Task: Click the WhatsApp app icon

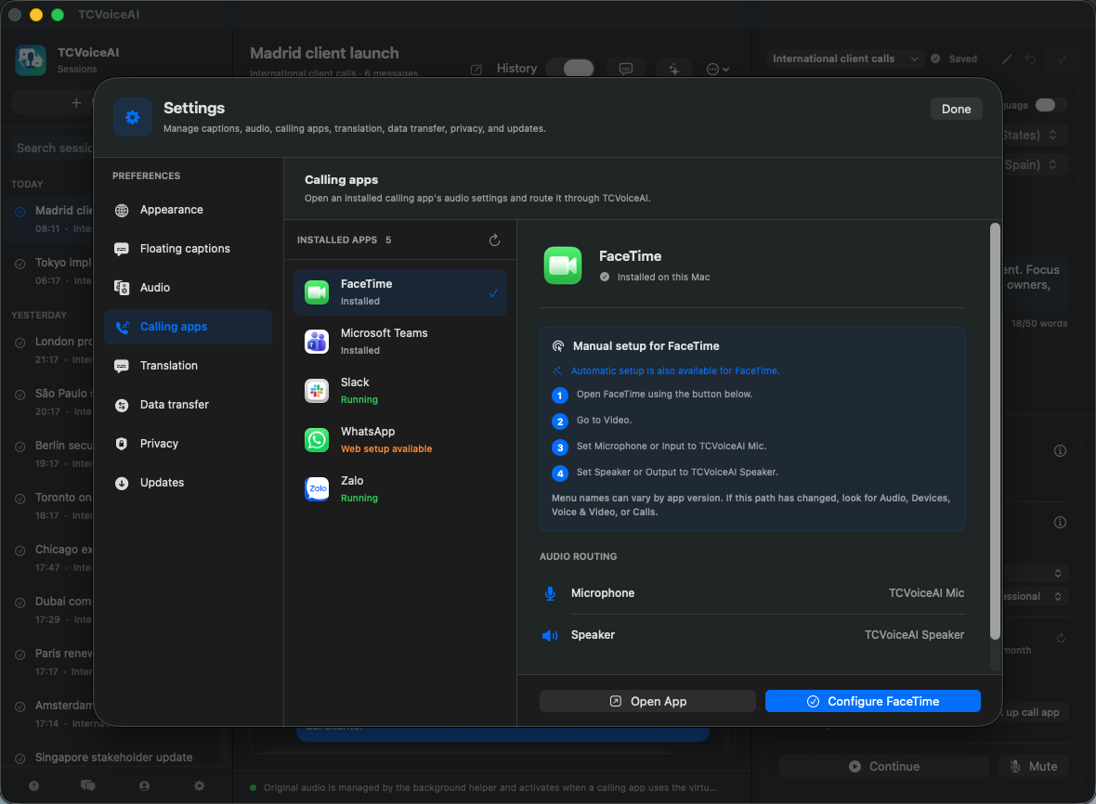Action: click(317, 440)
